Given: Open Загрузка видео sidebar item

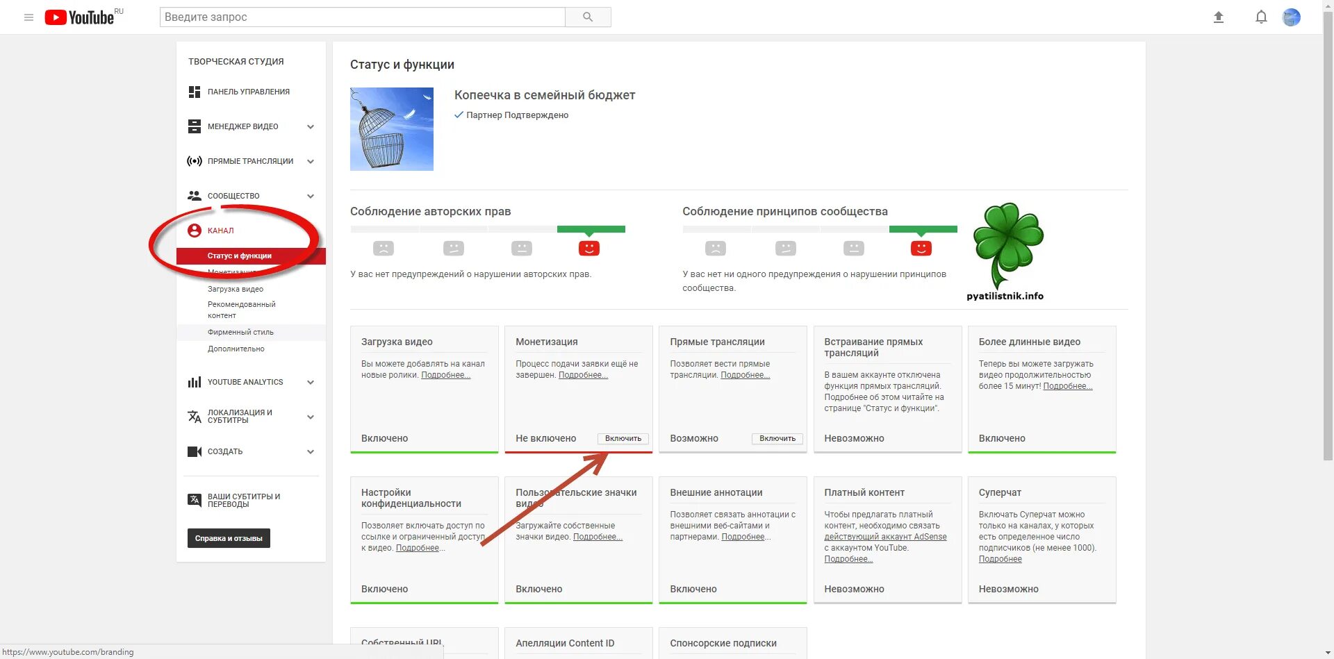Looking at the screenshot, I should click(x=236, y=289).
